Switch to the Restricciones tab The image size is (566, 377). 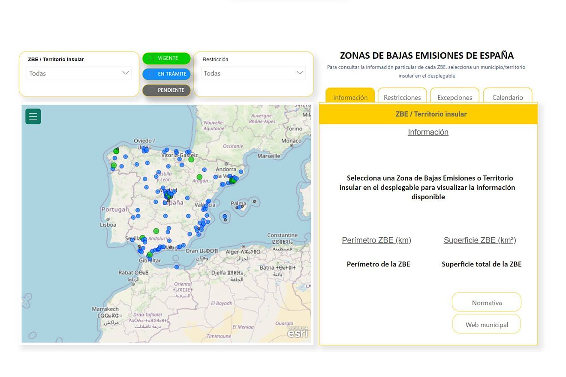pyautogui.click(x=402, y=97)
